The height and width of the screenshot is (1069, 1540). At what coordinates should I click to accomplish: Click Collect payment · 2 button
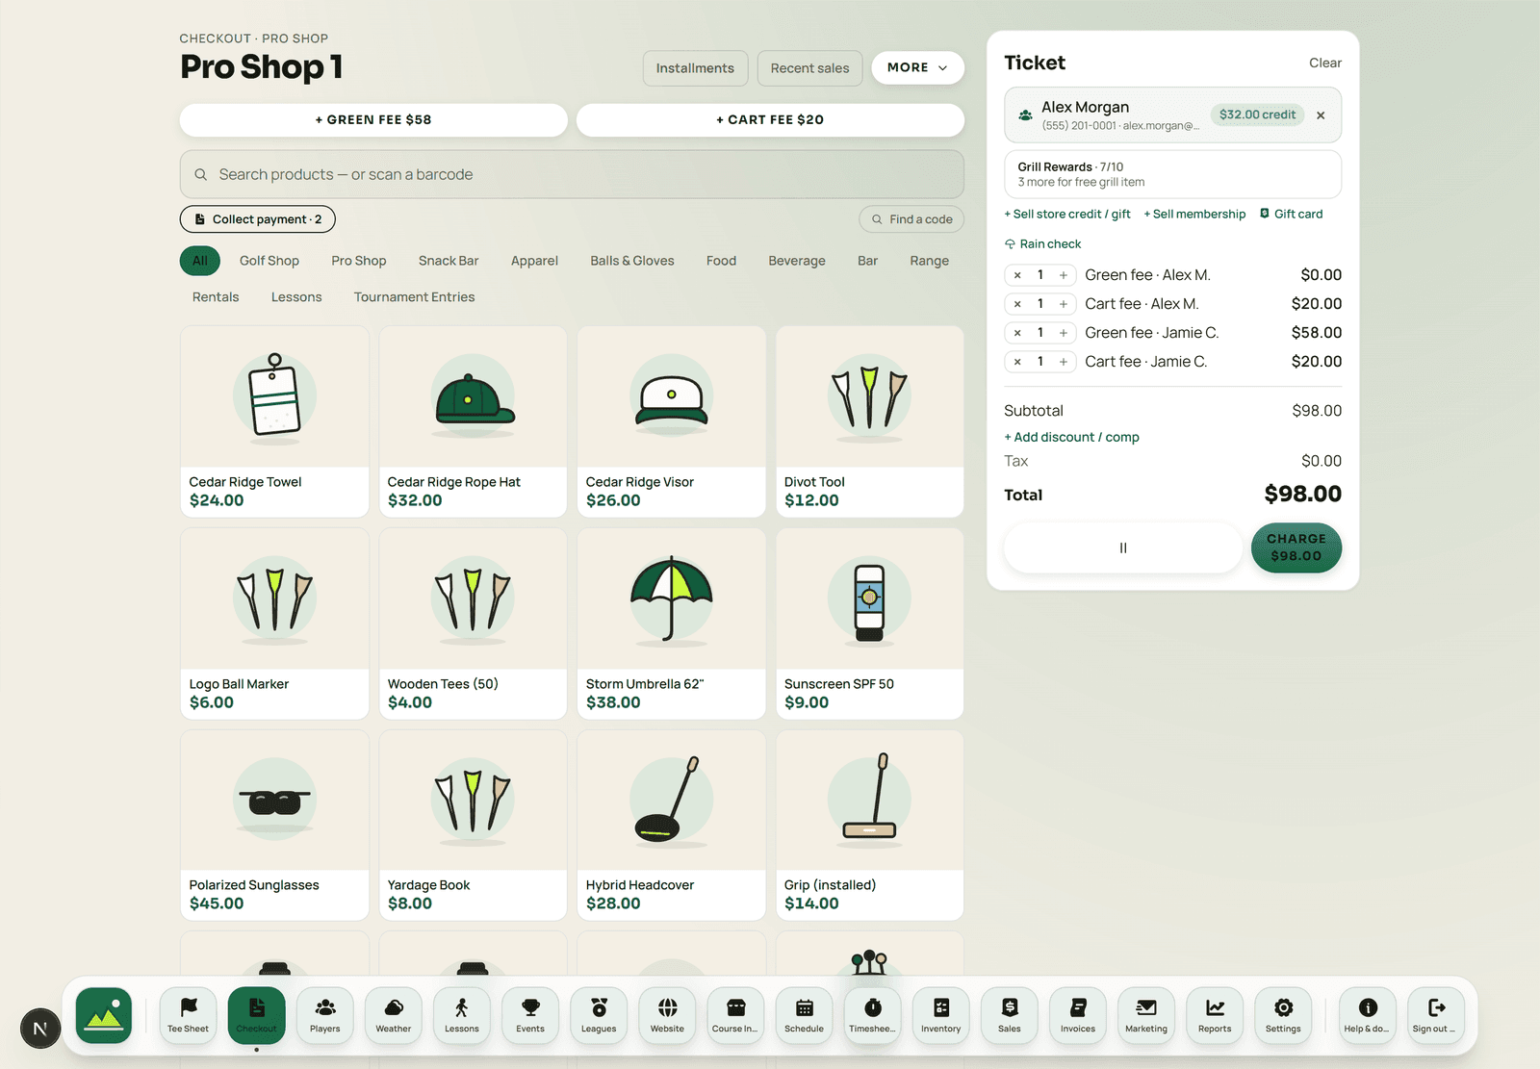(x=258, y=219)
